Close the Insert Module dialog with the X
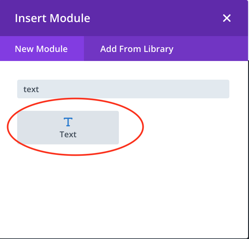This screenshot has height=239, width=249. pyautogui.click(x=227, y=18)
